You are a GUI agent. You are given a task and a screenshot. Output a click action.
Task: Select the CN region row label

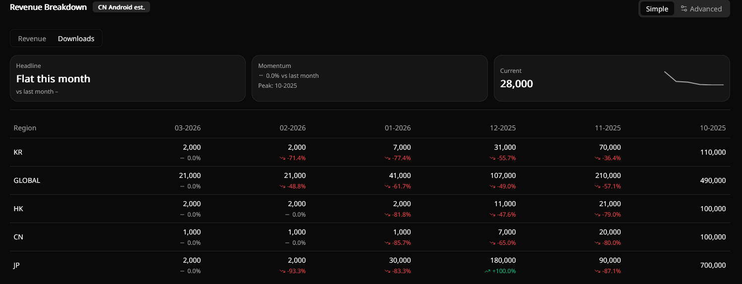tap(18, 237)
